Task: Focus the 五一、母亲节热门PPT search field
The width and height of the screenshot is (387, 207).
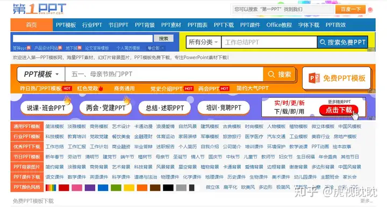Action: point(164,74)
